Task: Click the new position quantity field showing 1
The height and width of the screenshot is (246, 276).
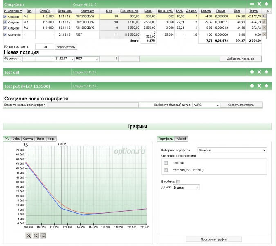Action: [x=109, y=59]
